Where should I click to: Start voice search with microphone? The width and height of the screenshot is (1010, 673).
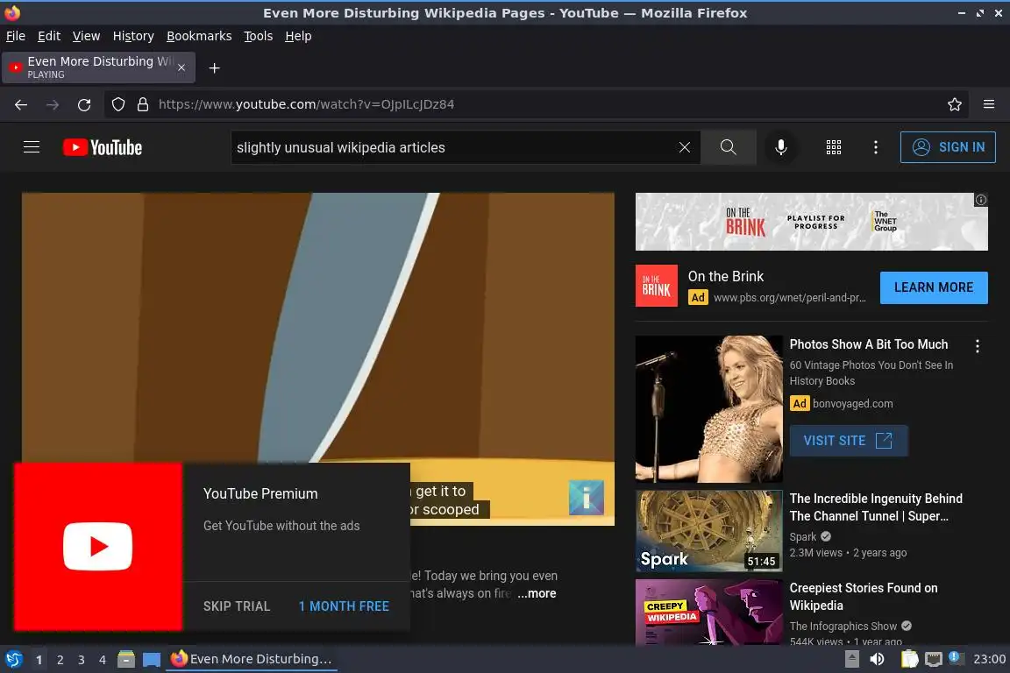pyautogui.click(x=780, y=147)
